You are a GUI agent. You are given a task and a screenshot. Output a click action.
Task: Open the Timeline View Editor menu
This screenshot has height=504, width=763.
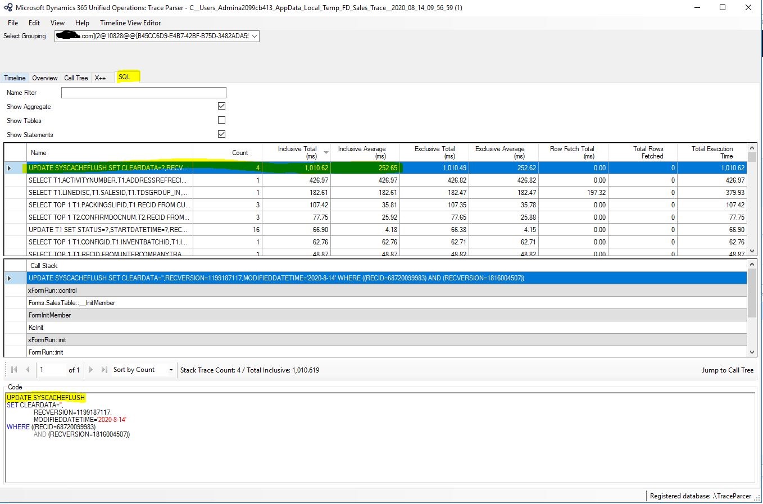(130, 23)
